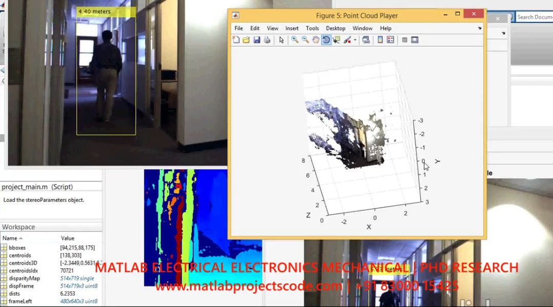Open the Edit menu in Point Cloud Player
The width and height of the screenshot is (553, 307).
[254, 28]
